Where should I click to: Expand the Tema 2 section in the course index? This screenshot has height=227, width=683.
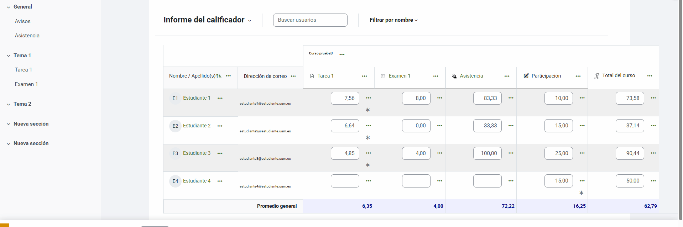[9, 104]
